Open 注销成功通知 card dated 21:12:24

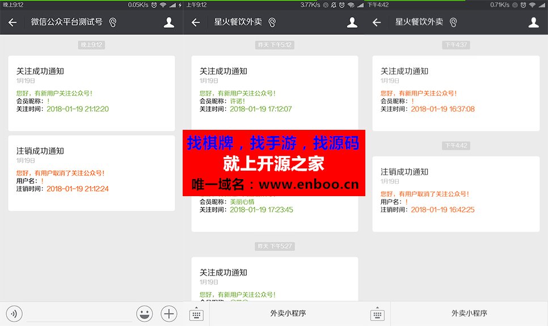pos(91,173)
